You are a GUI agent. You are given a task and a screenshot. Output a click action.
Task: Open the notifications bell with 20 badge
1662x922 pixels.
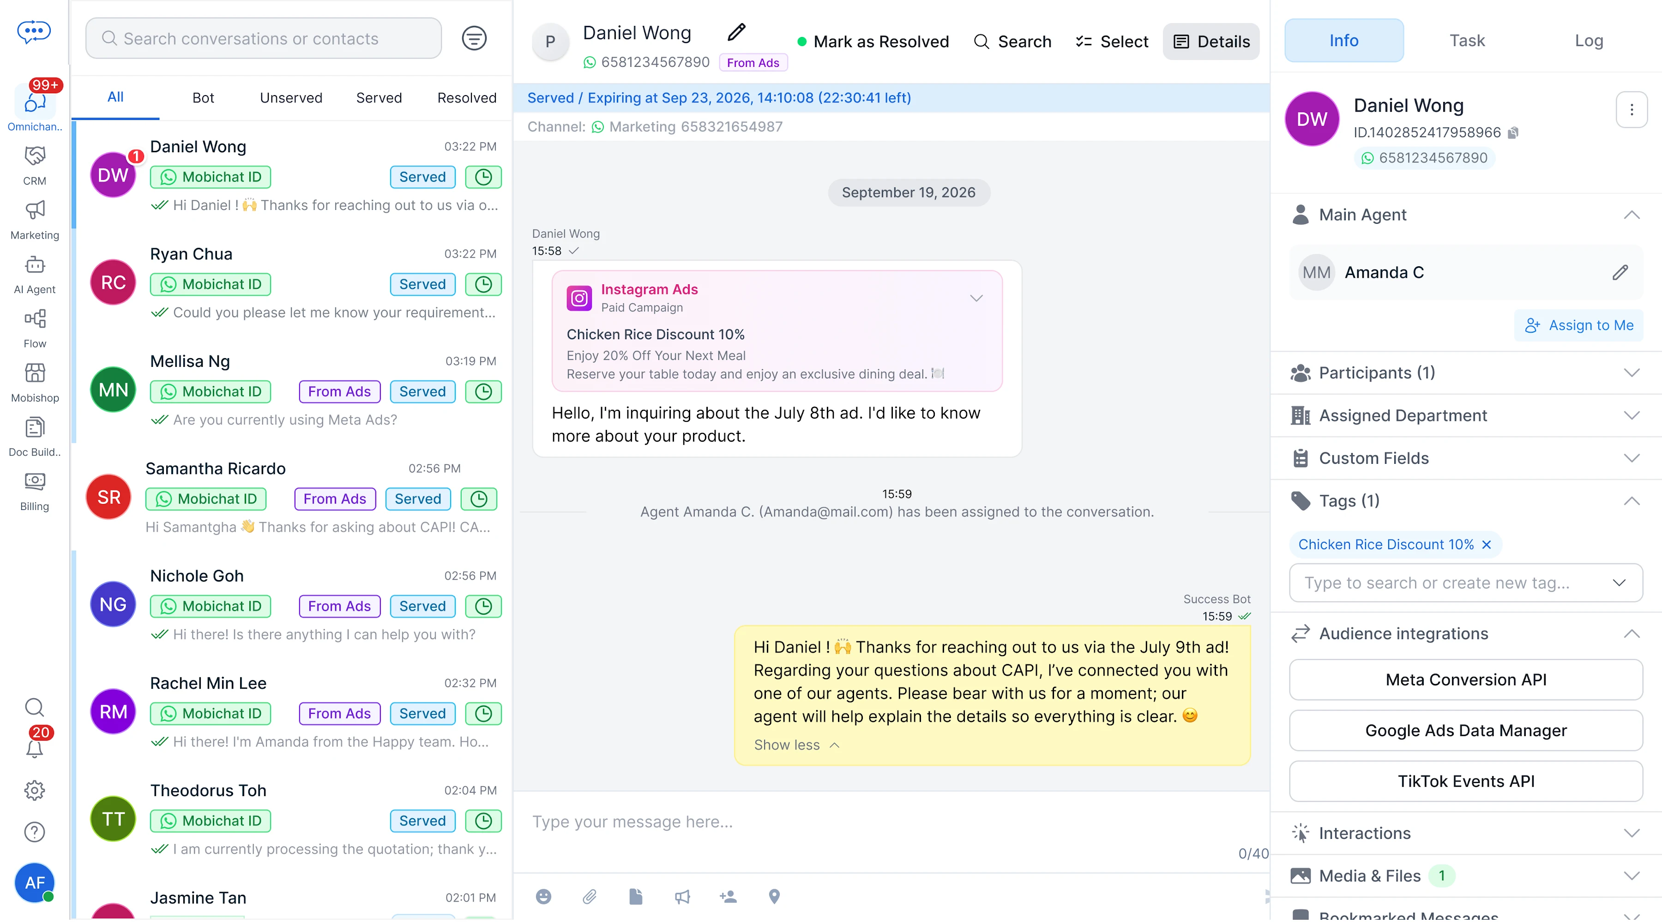tap(35, 748)
